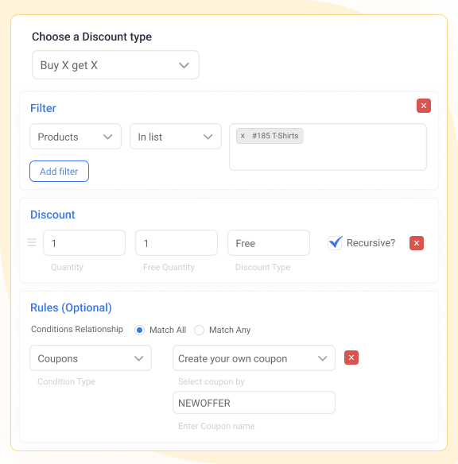Select the Match All radio button
The height and width of the screenshot is (464, 458).
click(x=139, y=330)
